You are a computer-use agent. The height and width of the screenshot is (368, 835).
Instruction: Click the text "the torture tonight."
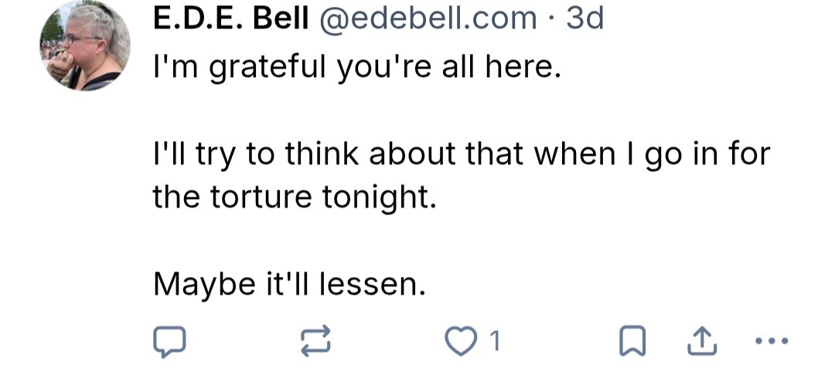pos(295,197)
